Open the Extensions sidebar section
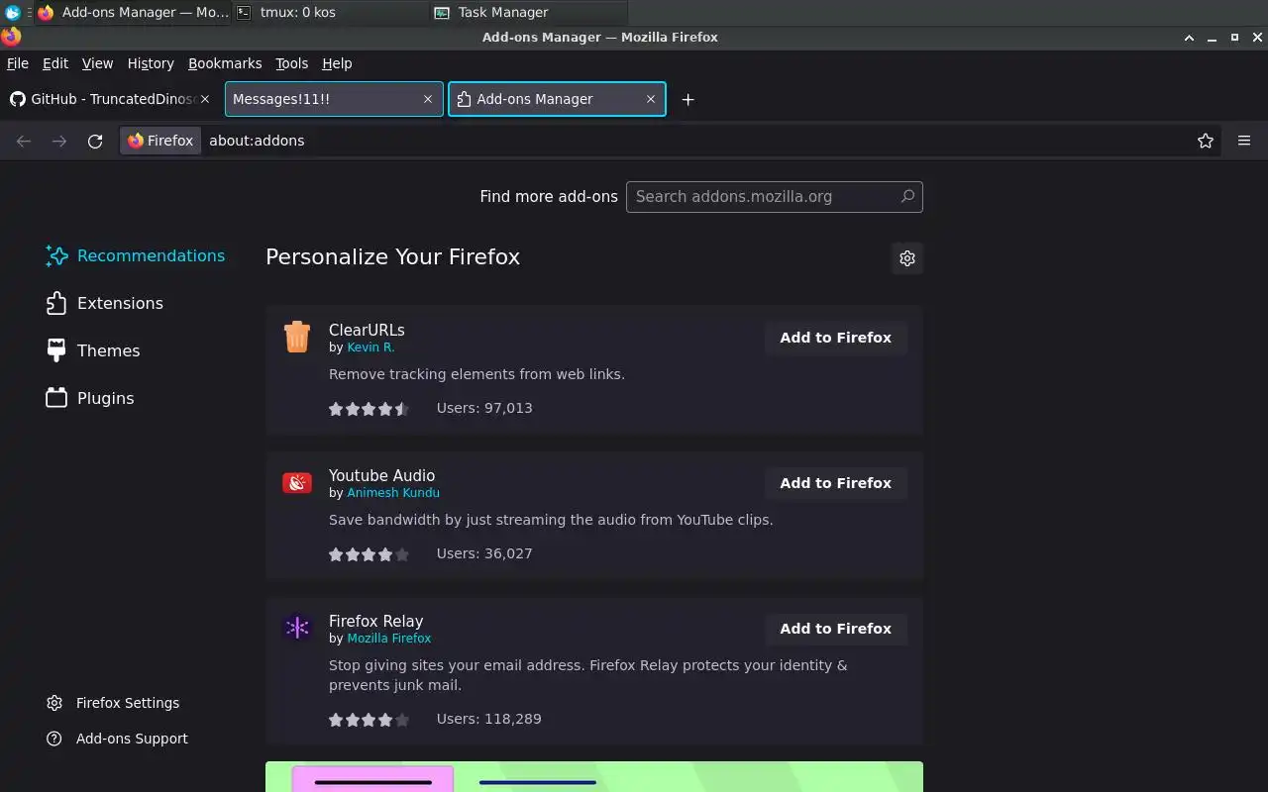 [x=105, y=303]
